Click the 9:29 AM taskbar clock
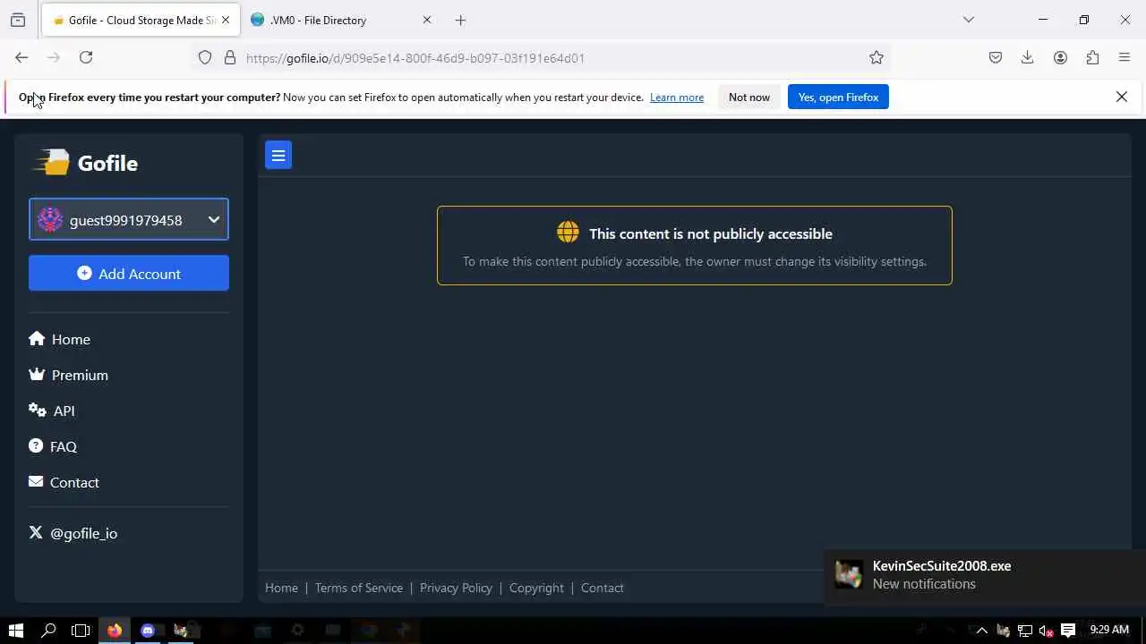Viewport: 1146px width, 644px height. pos(1108,630)
